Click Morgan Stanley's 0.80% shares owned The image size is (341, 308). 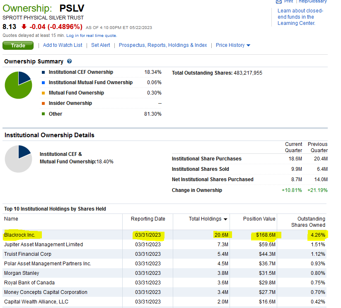[318, 273]
